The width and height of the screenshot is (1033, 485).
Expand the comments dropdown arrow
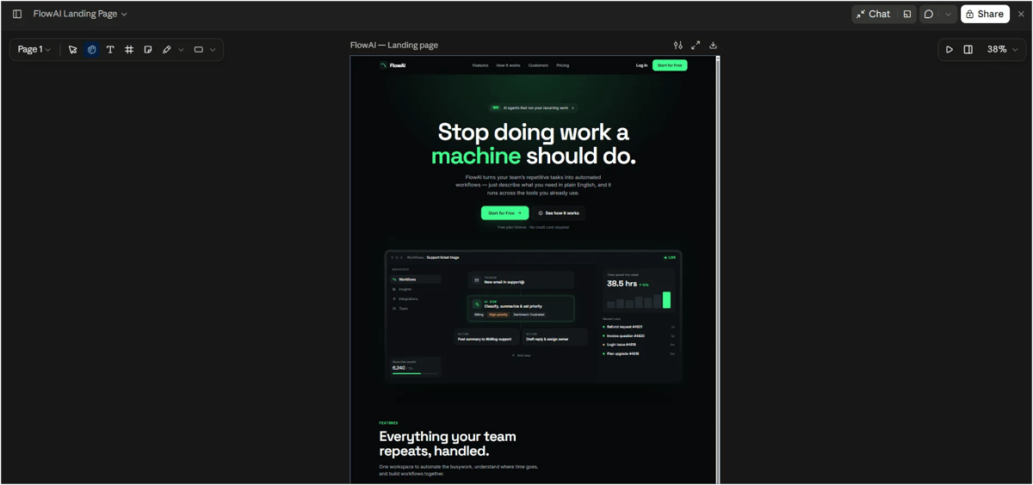[948, 14]
